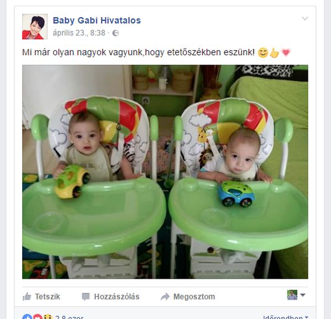Click the red heart reaction icon
331x319 pixels.
click(x=38, y=317)
